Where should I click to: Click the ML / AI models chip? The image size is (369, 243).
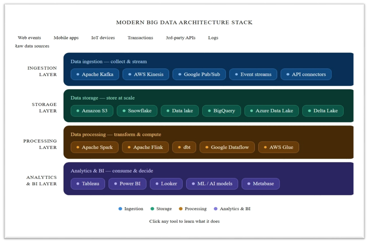point(212,184)
